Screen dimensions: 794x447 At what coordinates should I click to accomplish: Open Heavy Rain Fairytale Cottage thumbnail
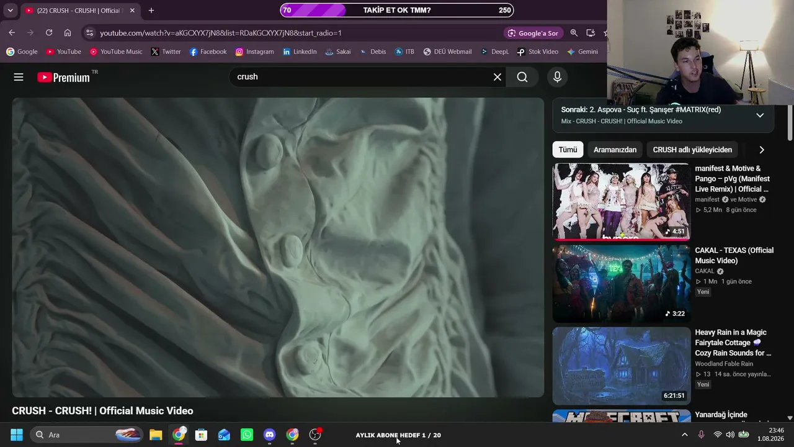(x=621, y=366)
